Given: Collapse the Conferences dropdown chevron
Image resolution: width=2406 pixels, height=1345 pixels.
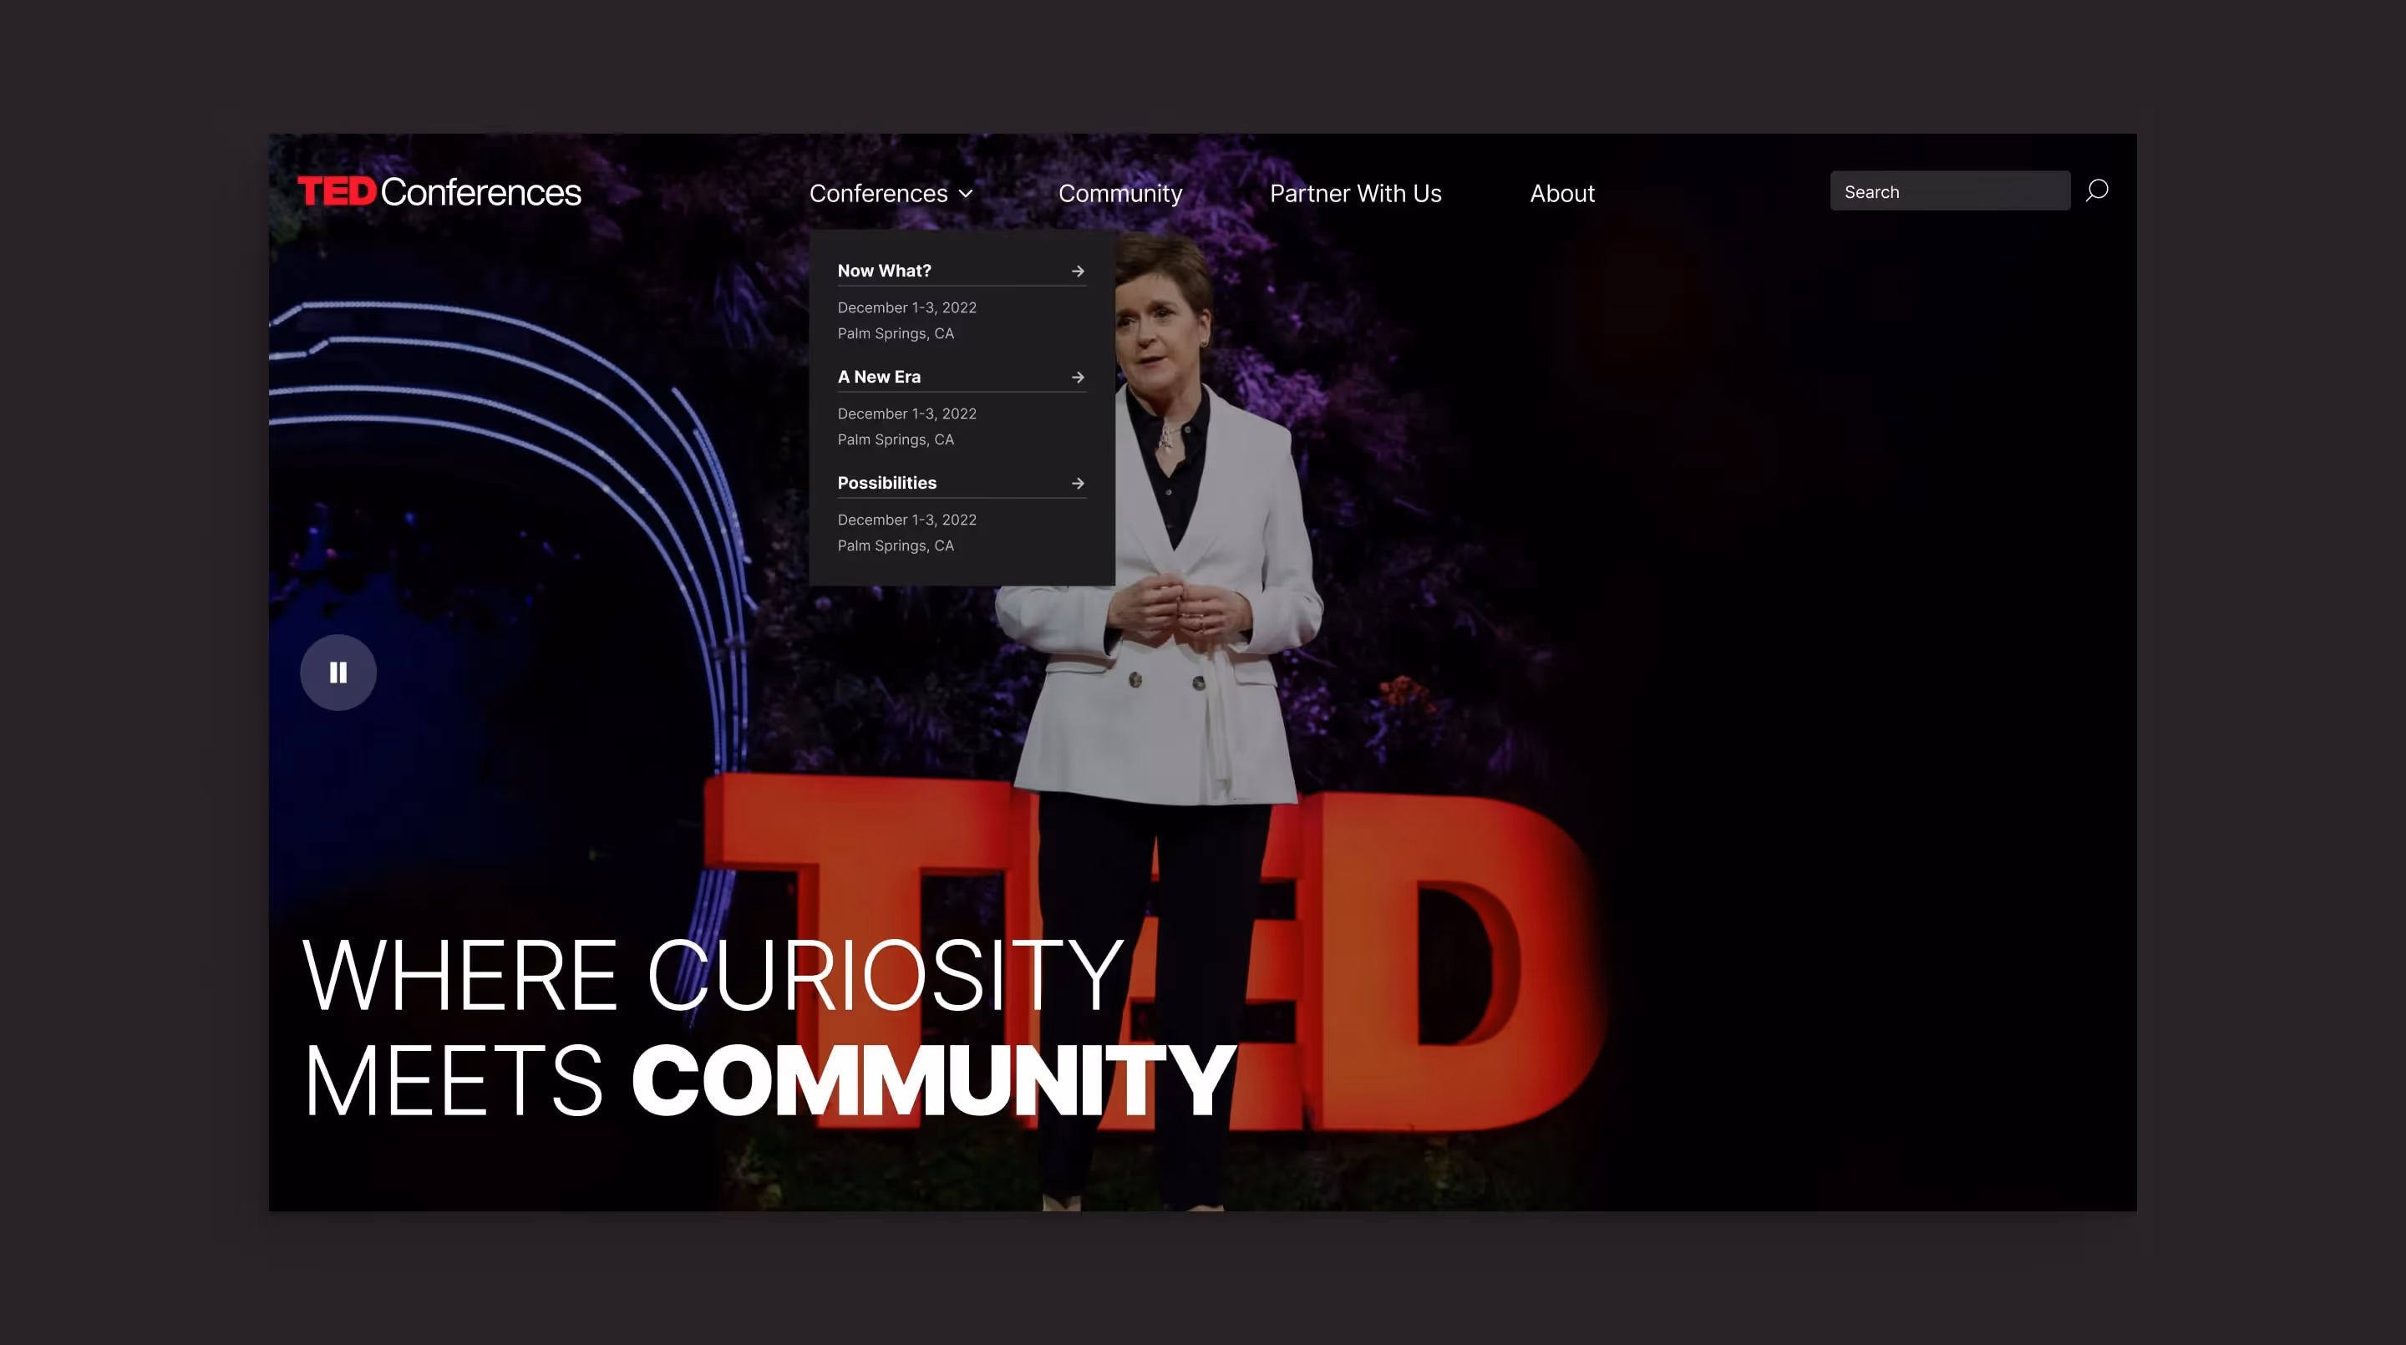Looking at the screenshot, I should [x=966, y=193].
